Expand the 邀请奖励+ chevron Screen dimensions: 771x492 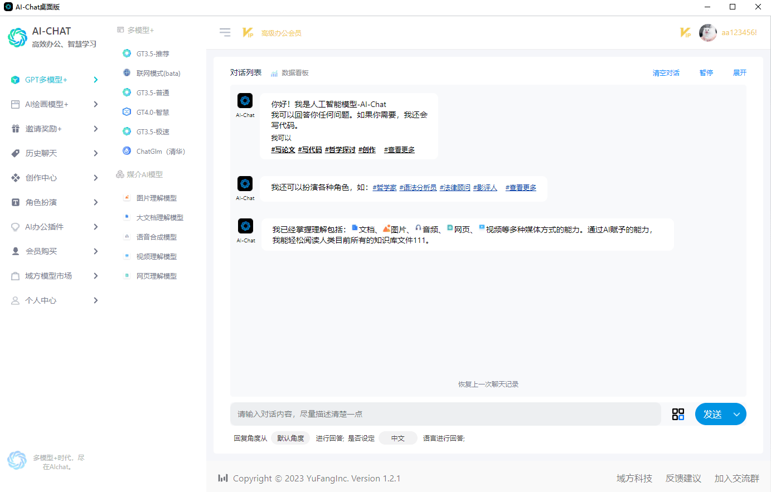coord(96,129)
